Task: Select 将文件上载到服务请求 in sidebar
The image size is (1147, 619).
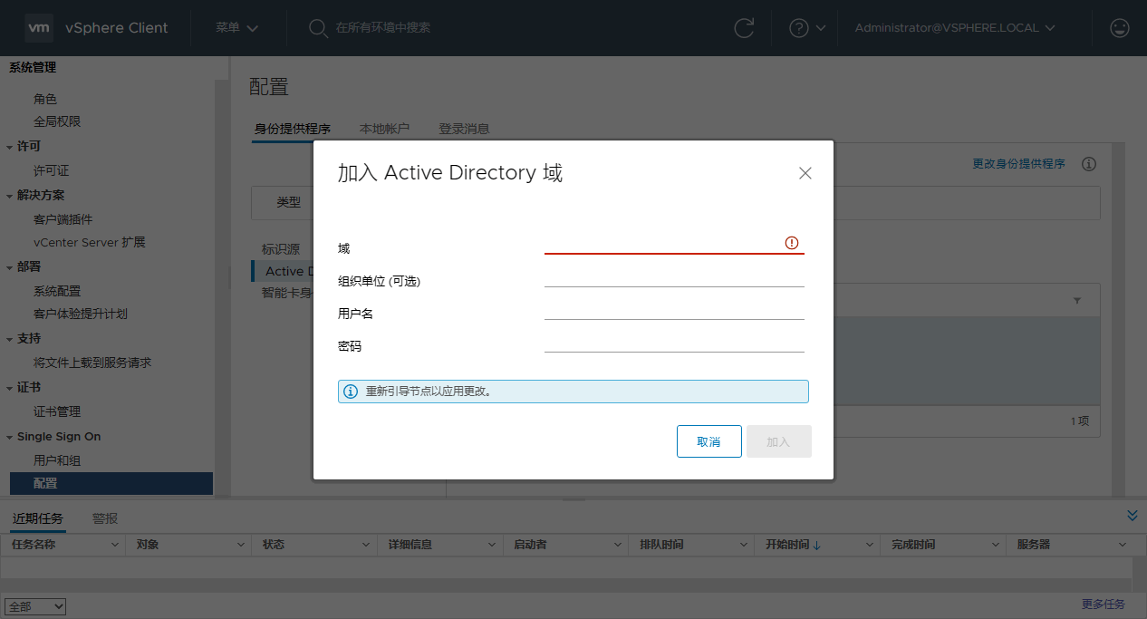Action: click(92, 363)
